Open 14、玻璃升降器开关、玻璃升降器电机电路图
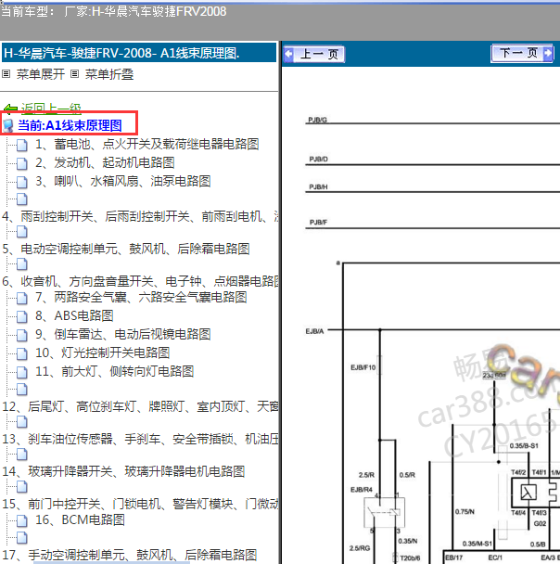 tap(123, 471)
